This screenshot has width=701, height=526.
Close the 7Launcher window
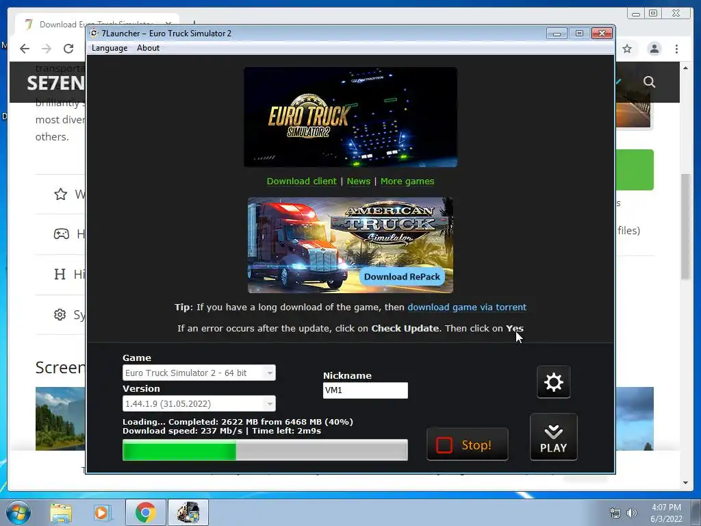point(602,34)
